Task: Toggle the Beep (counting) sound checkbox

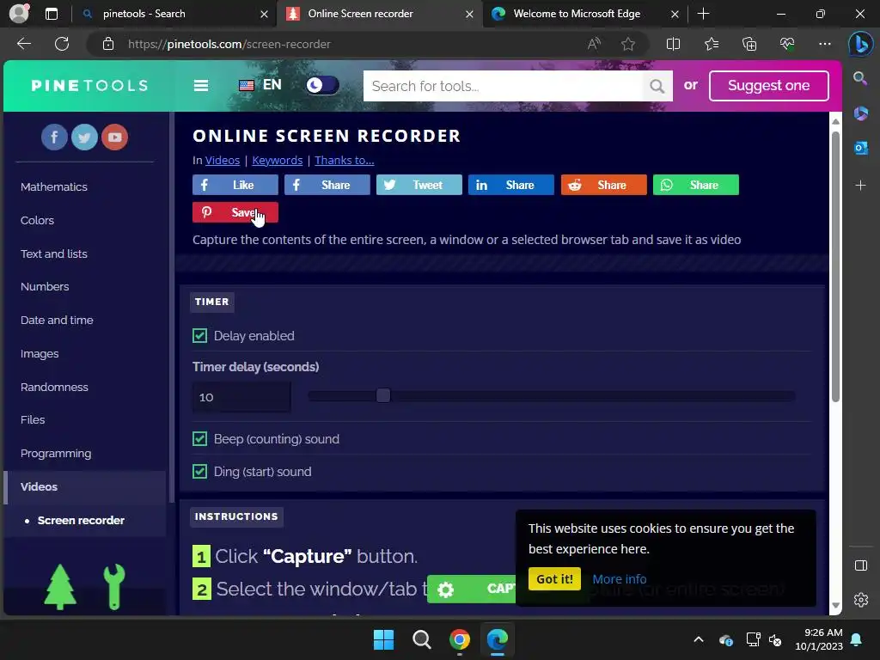Action: (199, 439)
